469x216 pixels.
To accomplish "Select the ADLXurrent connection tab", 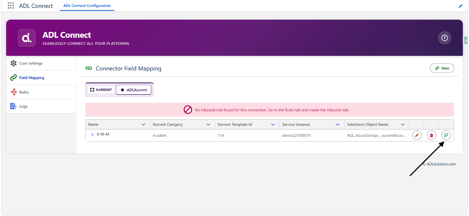I will [134, 90].
